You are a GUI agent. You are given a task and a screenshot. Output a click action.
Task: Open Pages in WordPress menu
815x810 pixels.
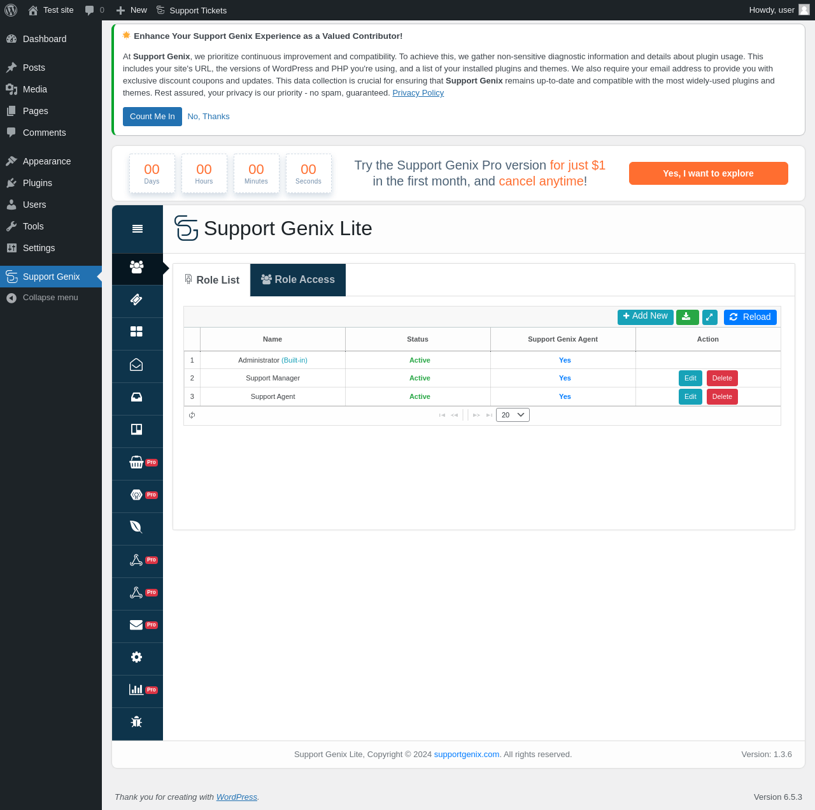pyautogui.click(x=51, y=111)
